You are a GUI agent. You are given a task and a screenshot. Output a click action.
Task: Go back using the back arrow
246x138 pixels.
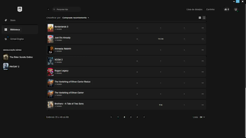pyautogui.click(x=48, y=10)
